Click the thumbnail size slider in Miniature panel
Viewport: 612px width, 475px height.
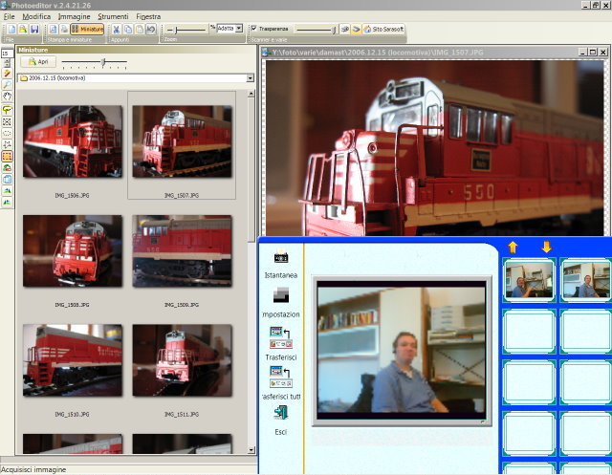click(95, 62)
